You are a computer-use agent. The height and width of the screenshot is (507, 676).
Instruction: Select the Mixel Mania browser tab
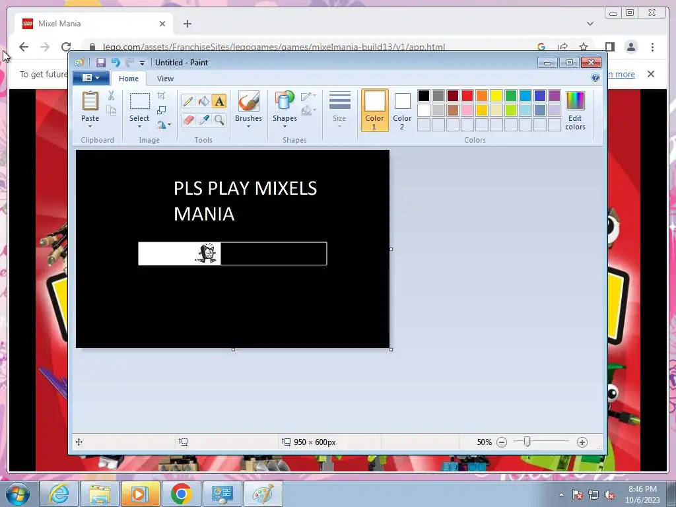pyautogui.click(x=94, y=24)
